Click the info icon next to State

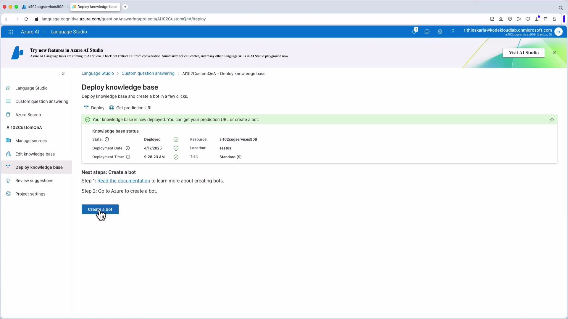106,139
